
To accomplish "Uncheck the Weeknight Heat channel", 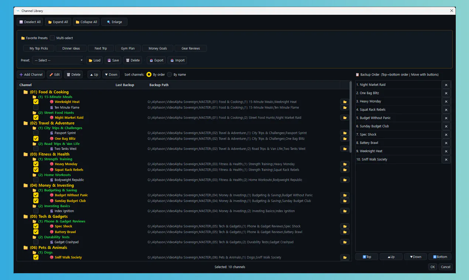I will pos(36,102).
